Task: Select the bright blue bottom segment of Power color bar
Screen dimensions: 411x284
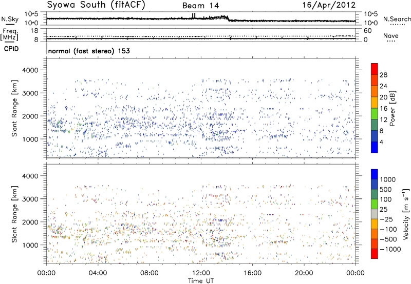Action: point(375,147)
